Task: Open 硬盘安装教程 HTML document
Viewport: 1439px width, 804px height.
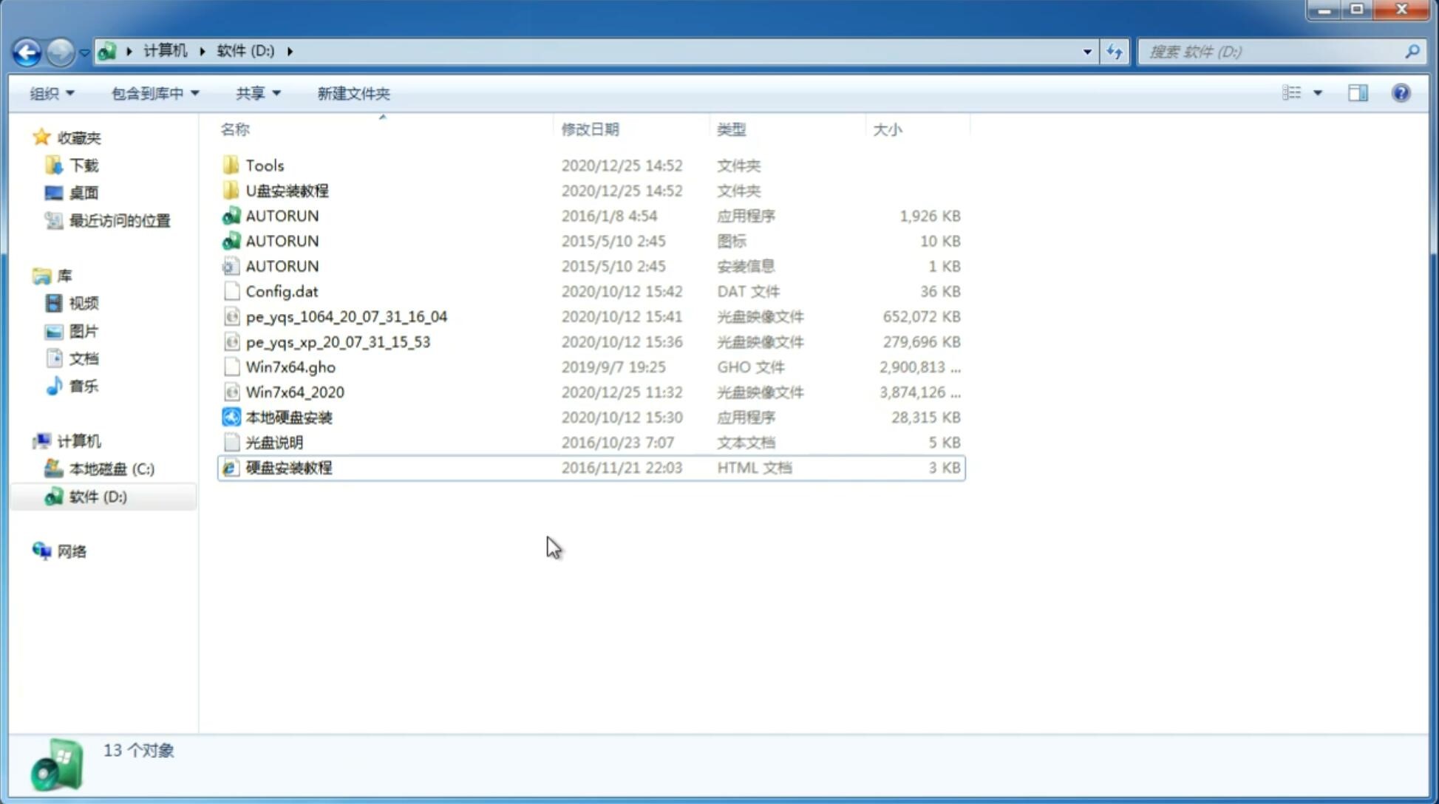Action: click(x=288, y=467)
